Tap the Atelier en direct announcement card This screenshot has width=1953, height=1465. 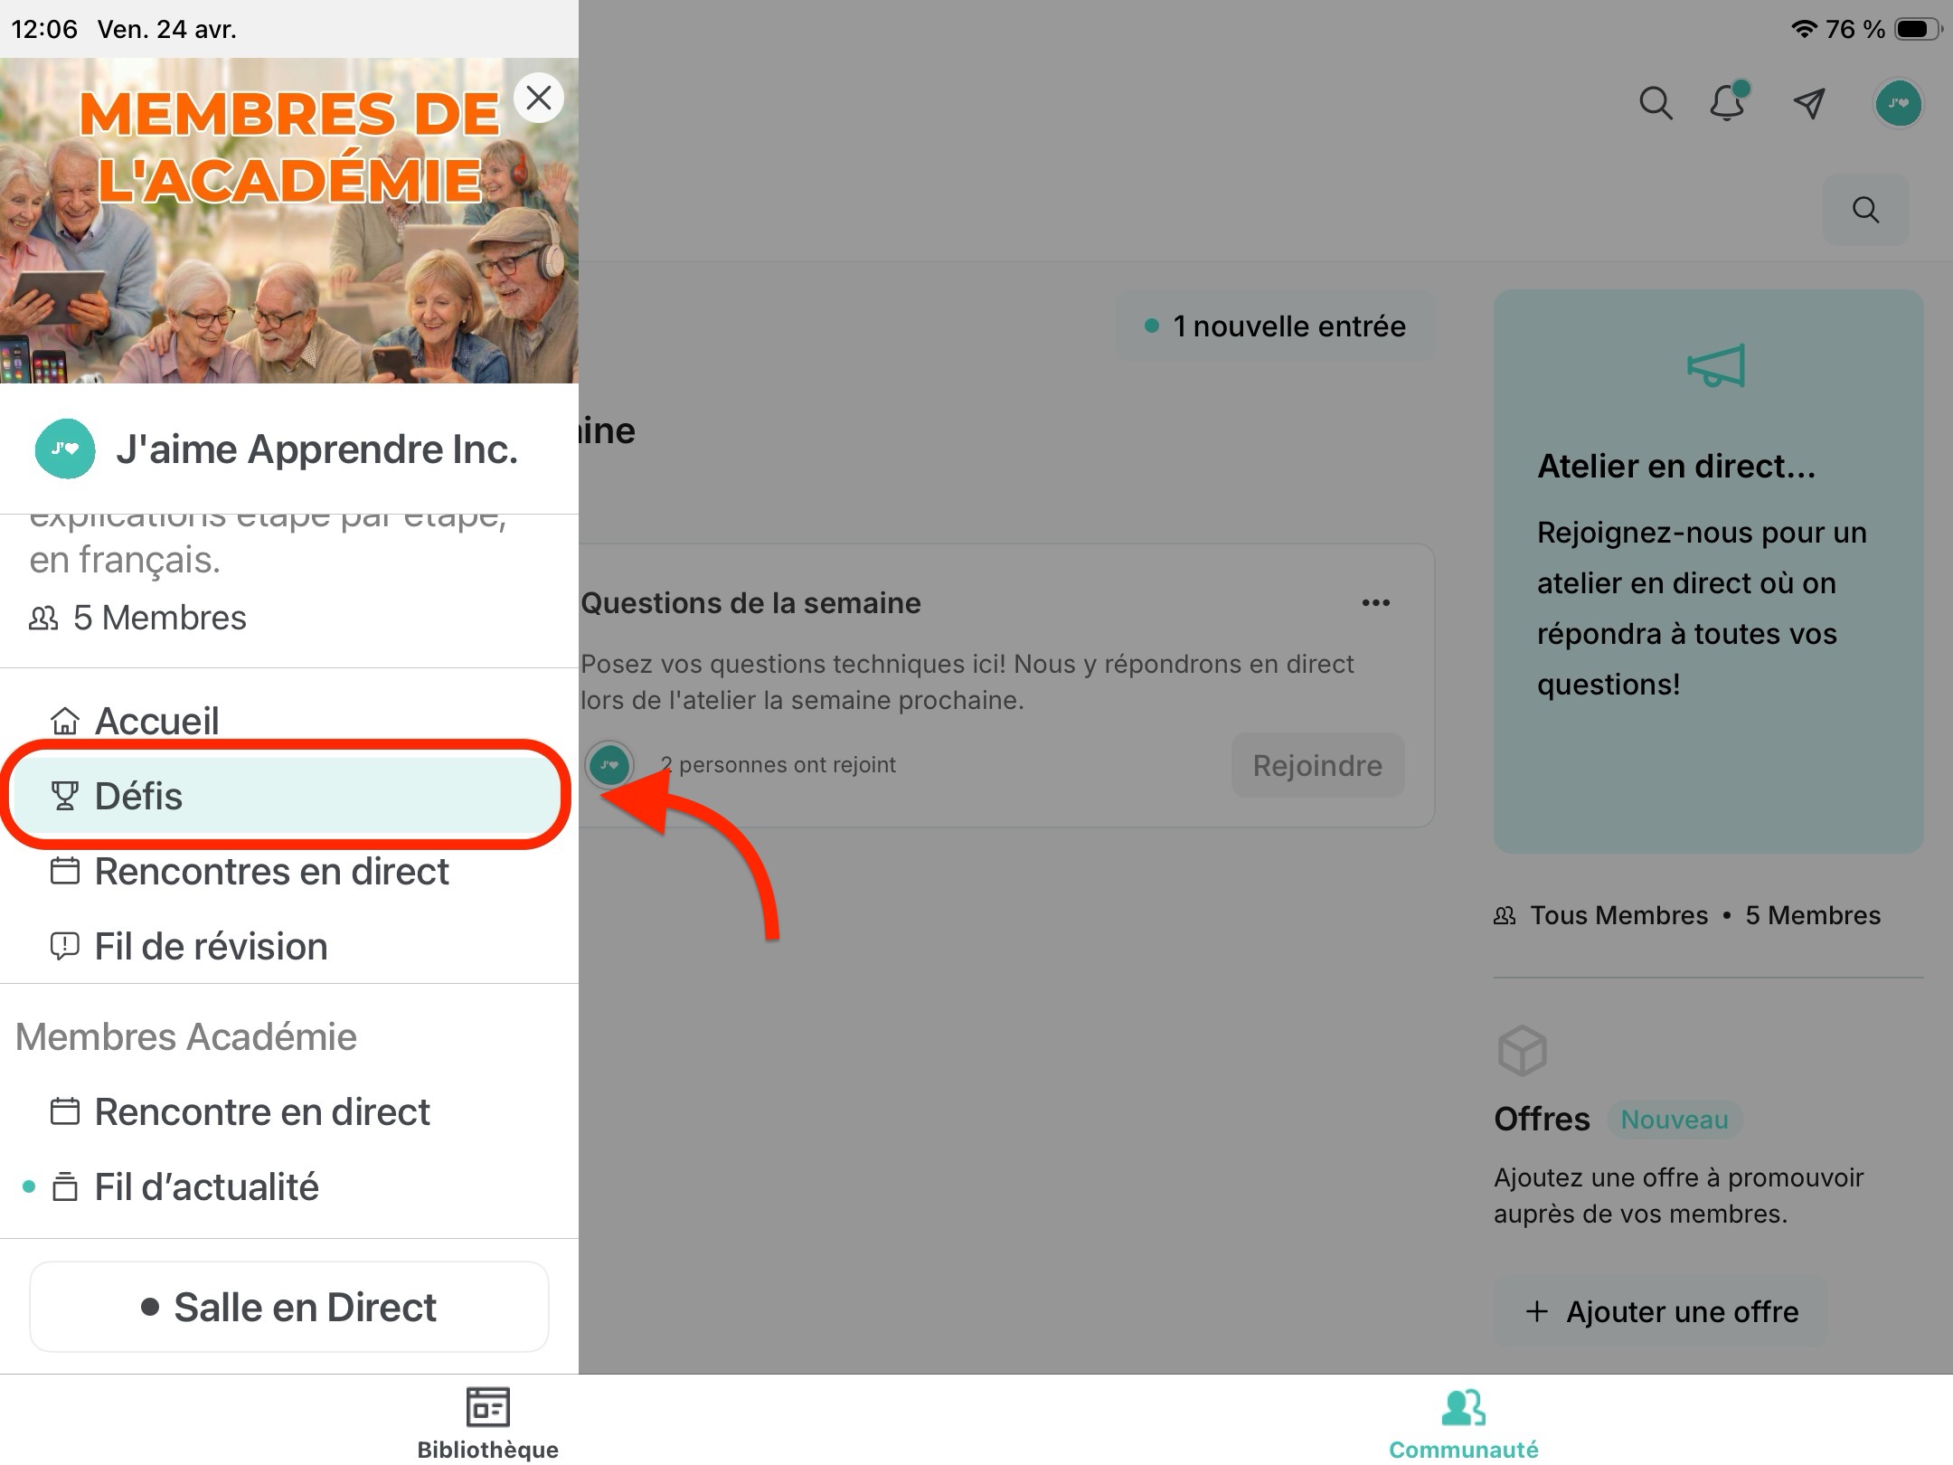click(x=1708, y=572)
